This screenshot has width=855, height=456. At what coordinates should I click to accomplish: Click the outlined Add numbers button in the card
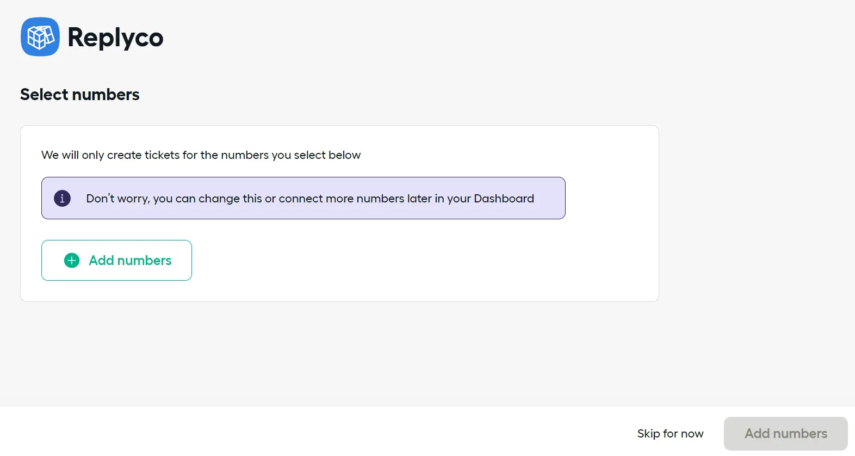point(116,261)
